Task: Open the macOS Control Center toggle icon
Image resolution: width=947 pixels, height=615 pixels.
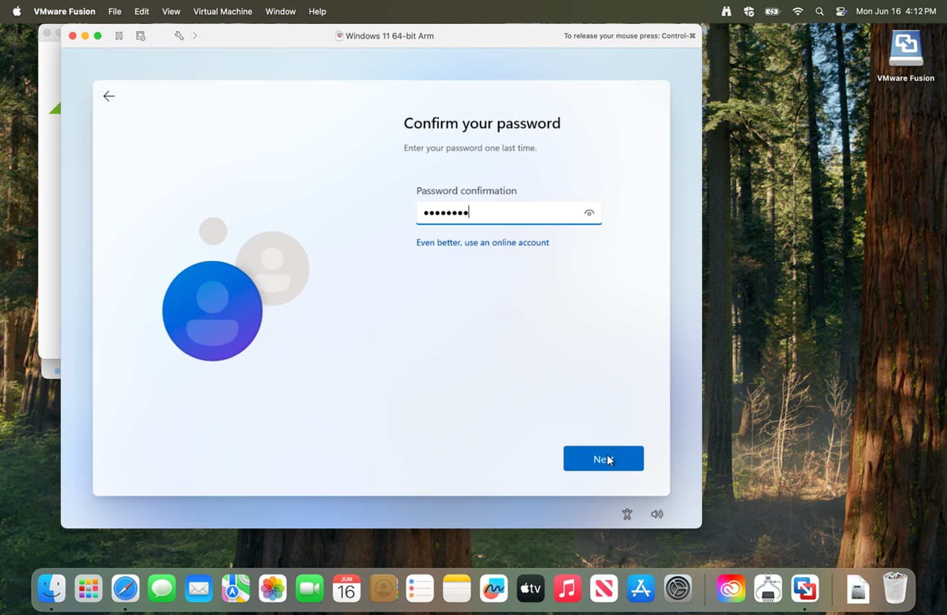Action: click(x=841, y=11)
